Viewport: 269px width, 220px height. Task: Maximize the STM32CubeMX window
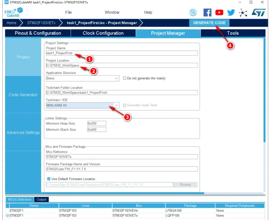tap(251, 2)
